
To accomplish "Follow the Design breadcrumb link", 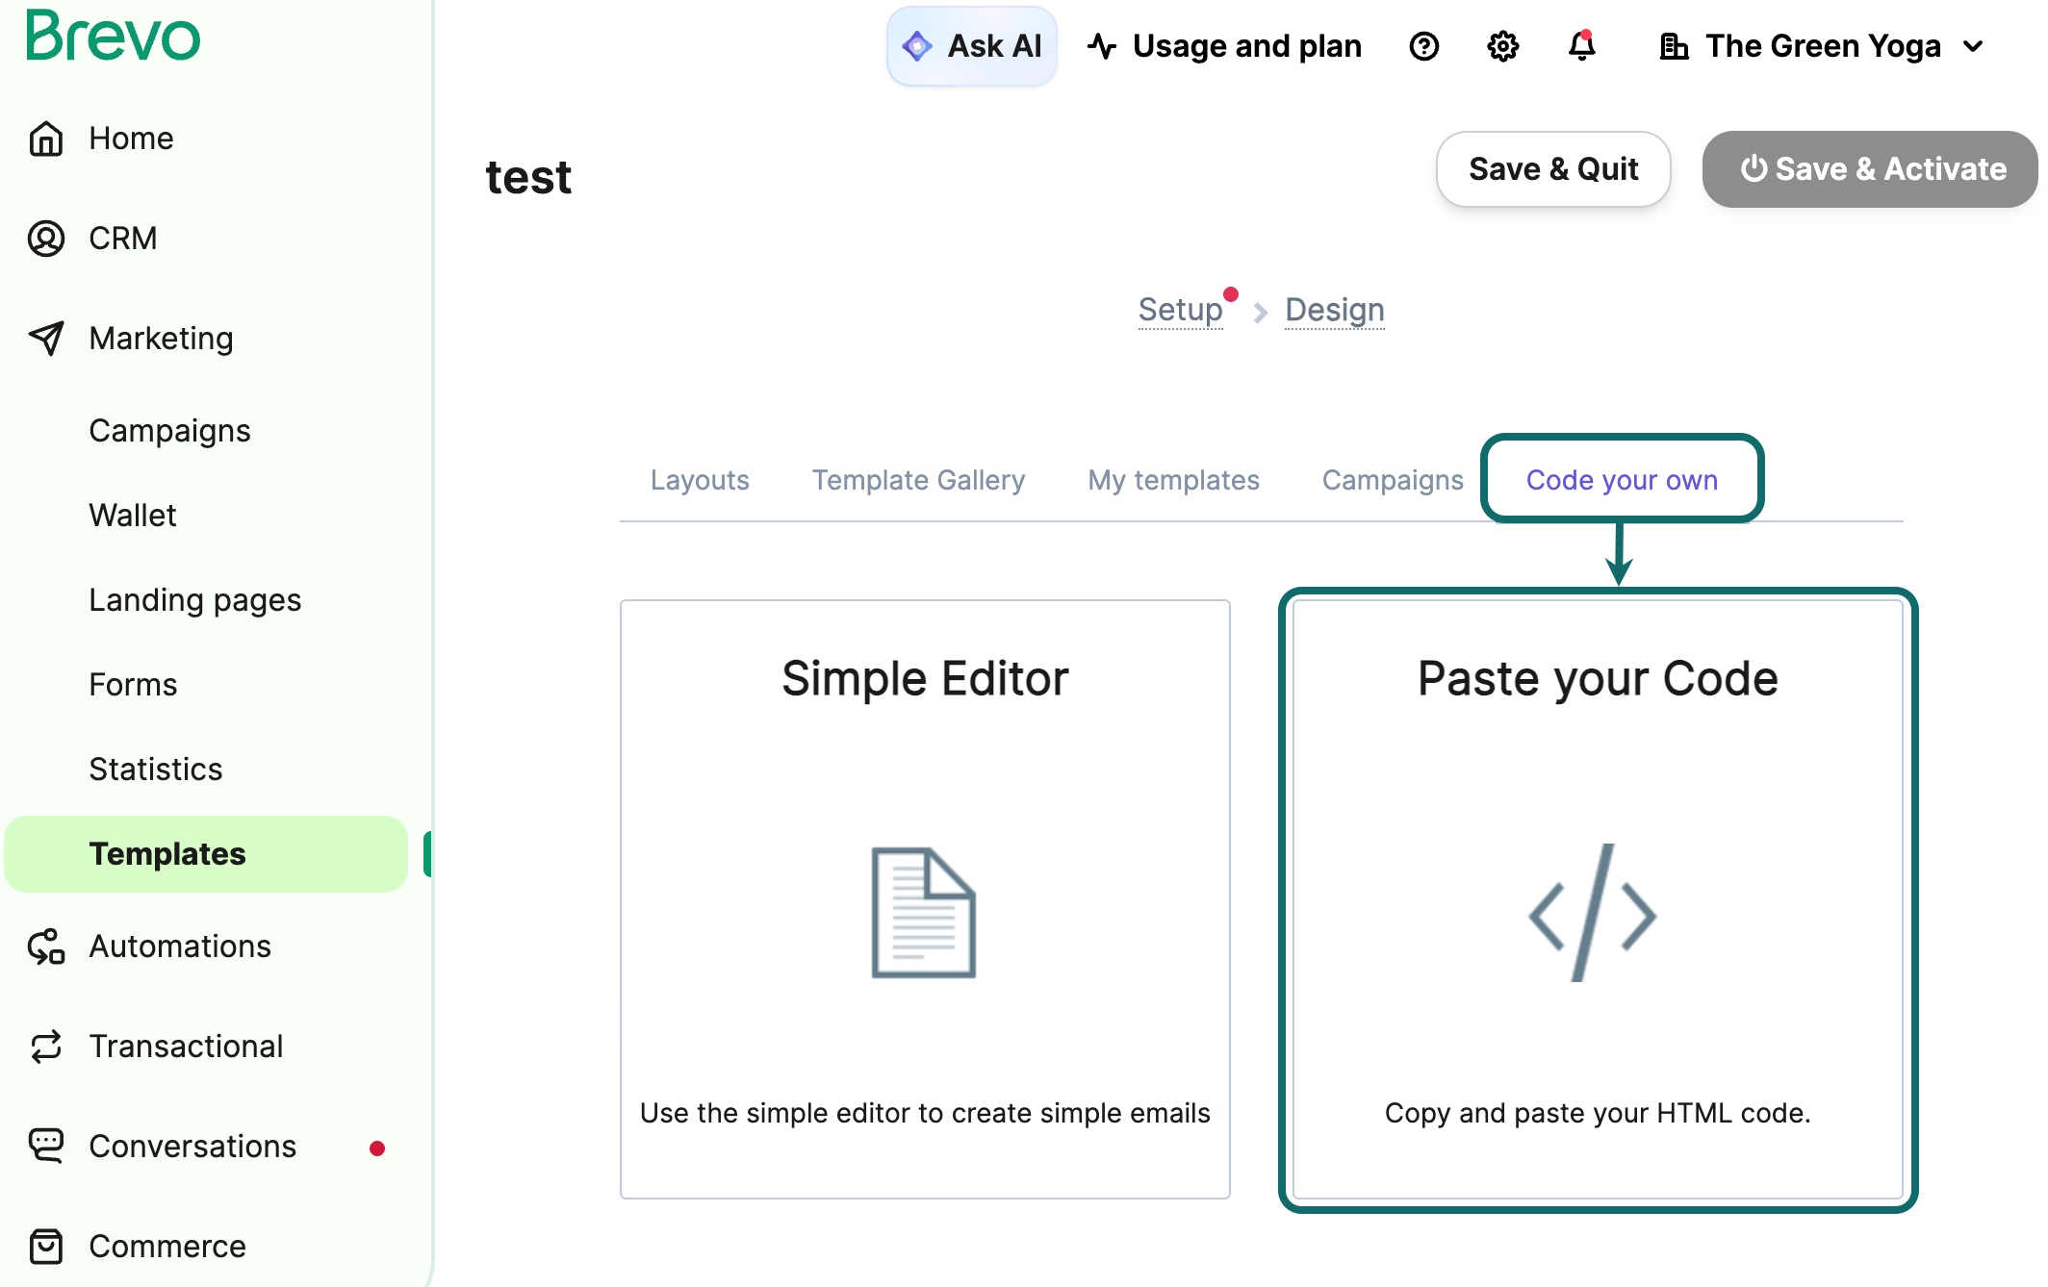I will (x=1334, y=310).
